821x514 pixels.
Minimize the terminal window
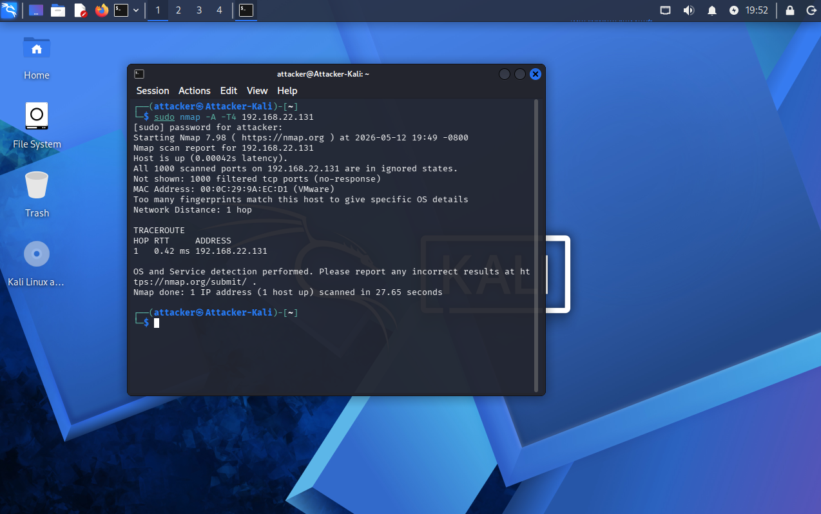(505, 74)
